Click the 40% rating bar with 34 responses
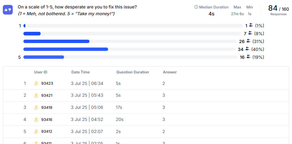Viewport: 292px width, 144px height. [129, 49]
